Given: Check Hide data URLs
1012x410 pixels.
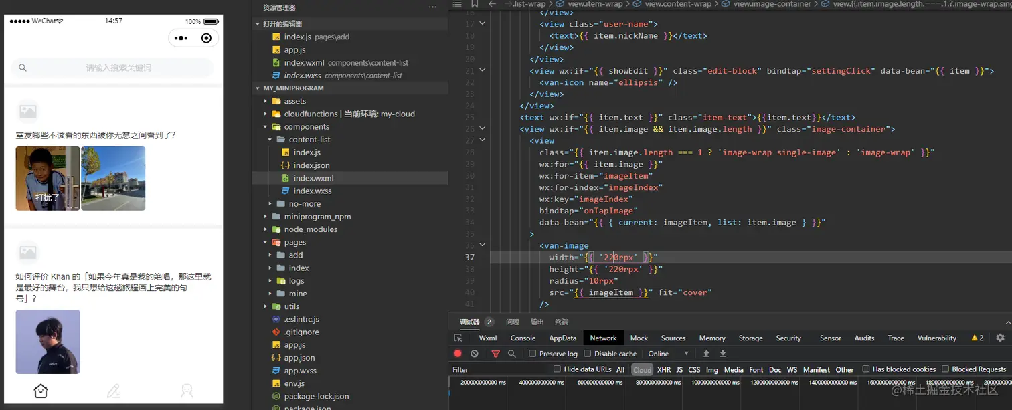Looking at the screenshot, I should click(x=557, y=369).
